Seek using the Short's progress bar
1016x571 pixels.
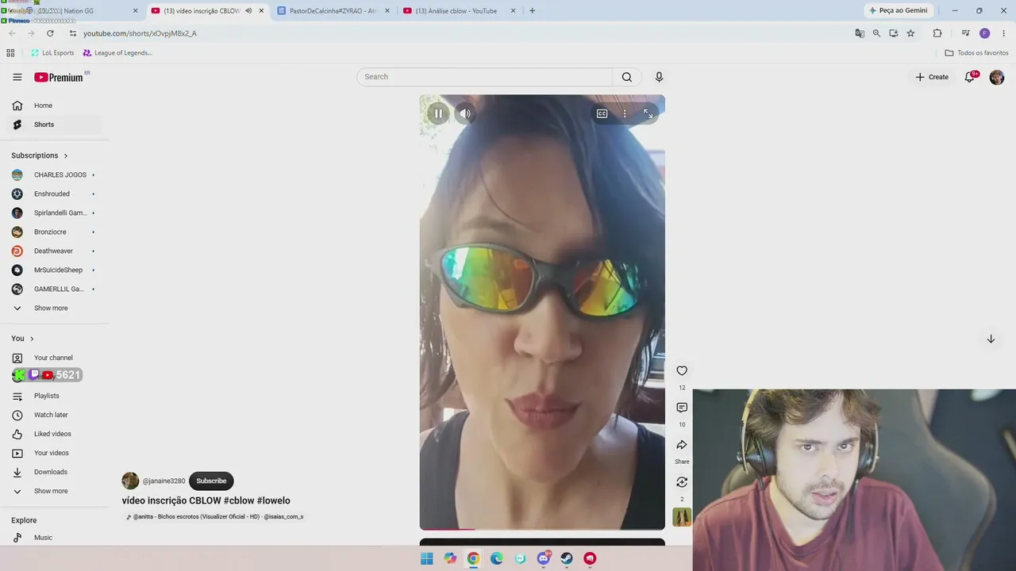click(542, 528)
